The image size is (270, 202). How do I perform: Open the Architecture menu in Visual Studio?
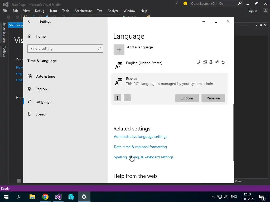[83, 11]
